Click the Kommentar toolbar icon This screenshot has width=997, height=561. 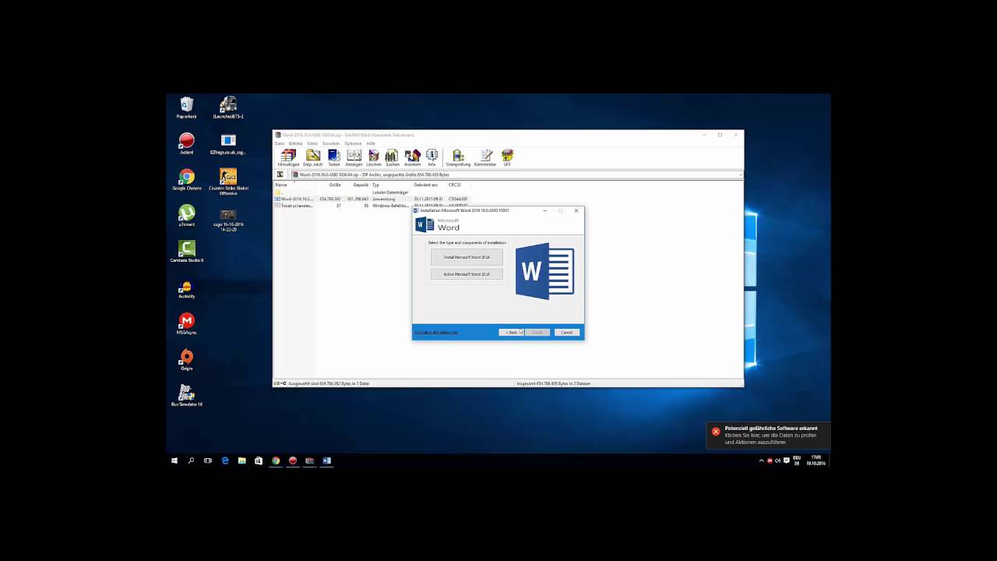485,157
